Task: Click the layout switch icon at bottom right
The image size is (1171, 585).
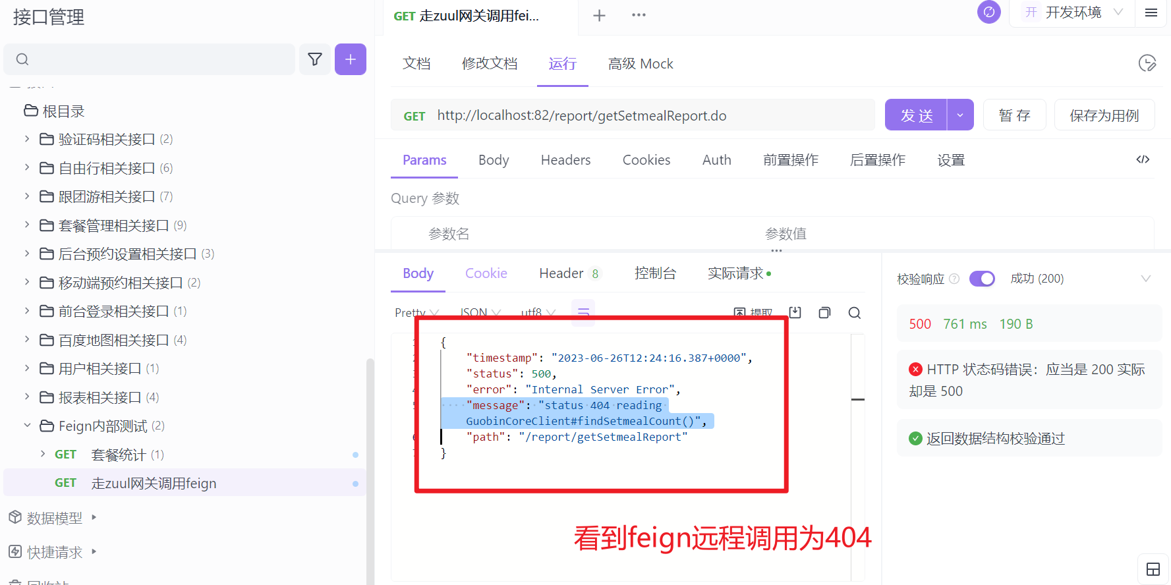Action: pyautogui.click(x=1153, y=569)
